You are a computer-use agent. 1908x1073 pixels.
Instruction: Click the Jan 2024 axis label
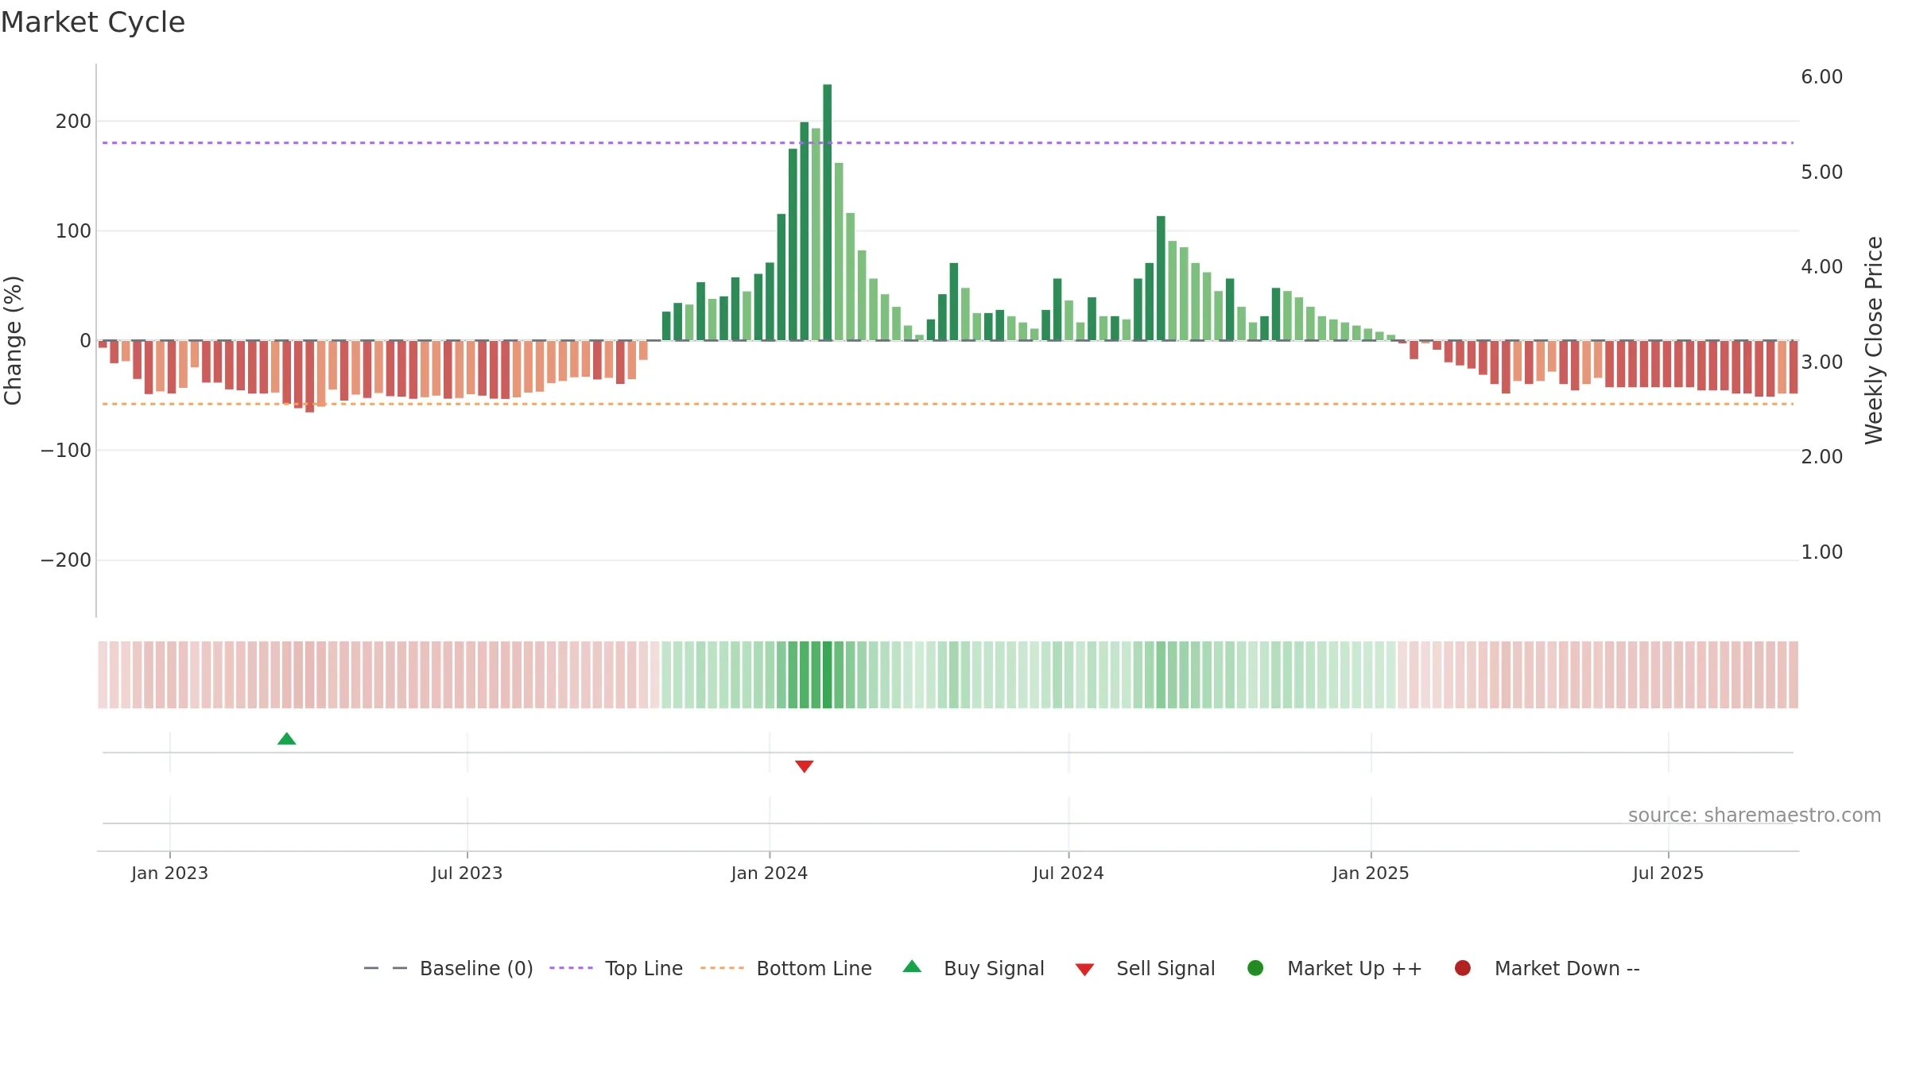[770, 874]
